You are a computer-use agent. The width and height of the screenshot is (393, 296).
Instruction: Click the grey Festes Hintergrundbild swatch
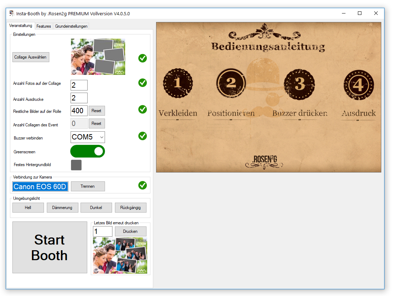pos(76,165)
